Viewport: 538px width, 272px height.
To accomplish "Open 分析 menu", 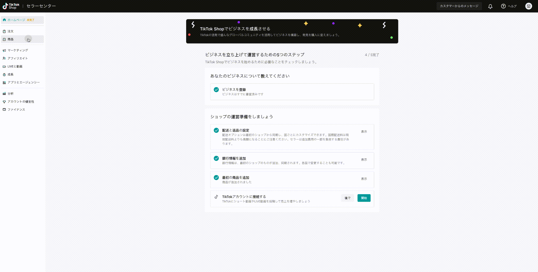I will (x=22, y=93).
